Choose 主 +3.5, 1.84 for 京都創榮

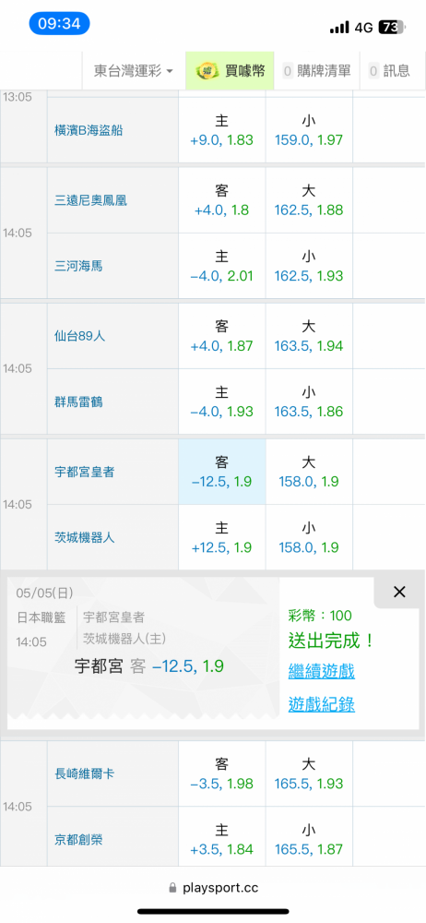pyautogui.click(x=222, y=840)
